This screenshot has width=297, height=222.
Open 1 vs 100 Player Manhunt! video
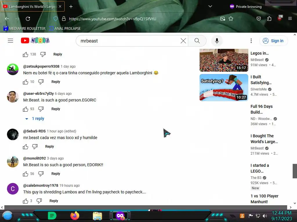point(265,199)
